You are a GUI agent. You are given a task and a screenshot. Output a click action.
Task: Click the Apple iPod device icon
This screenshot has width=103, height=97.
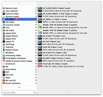[x=4, y=33]
